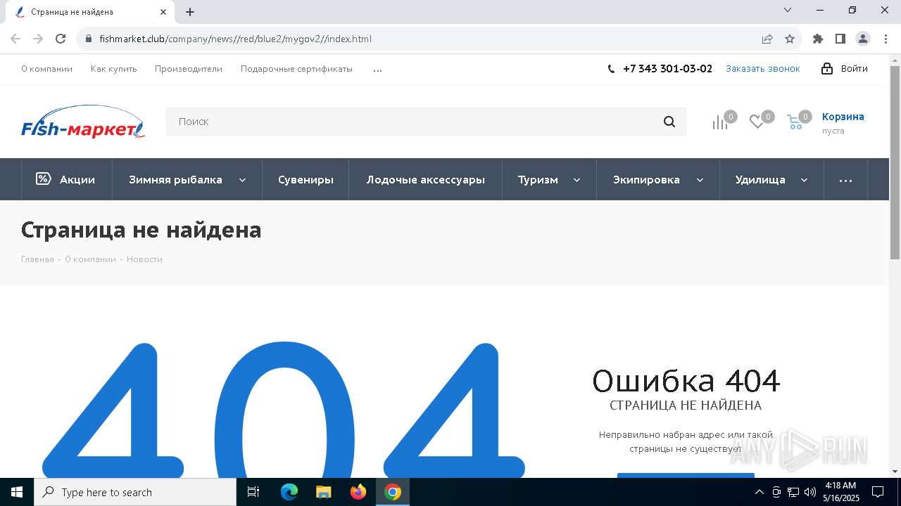Screen dimensions: 901x506
Task: Launch Microsoft Edge from taskbar
Action: coord(289,492)
